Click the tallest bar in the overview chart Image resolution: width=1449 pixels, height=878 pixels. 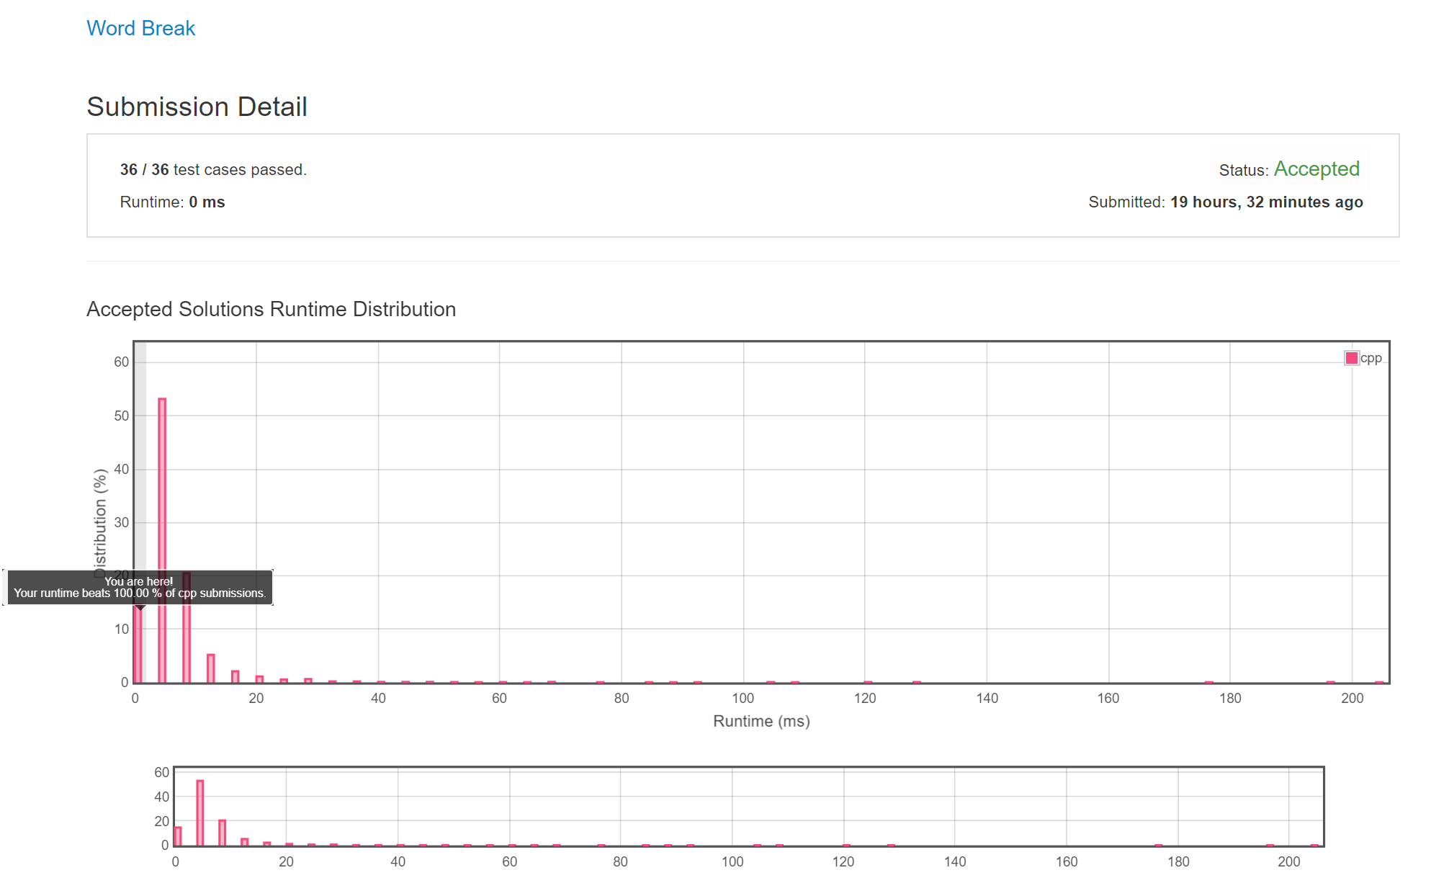coord(200,813)
